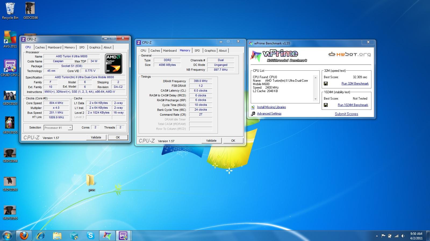Click the power plug tray icon
This screenshot has height=241, width=430.
pos(390,236)
